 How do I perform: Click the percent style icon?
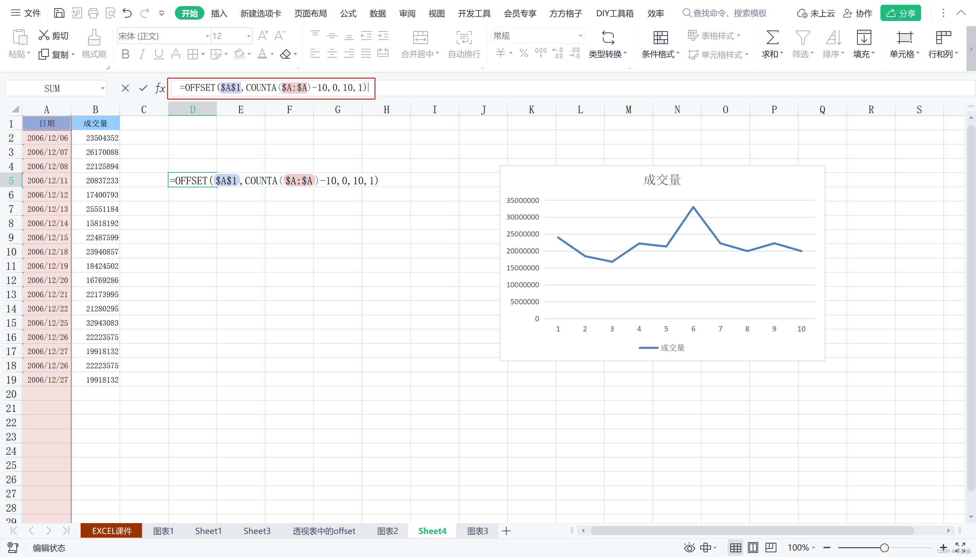coord(524,53)
